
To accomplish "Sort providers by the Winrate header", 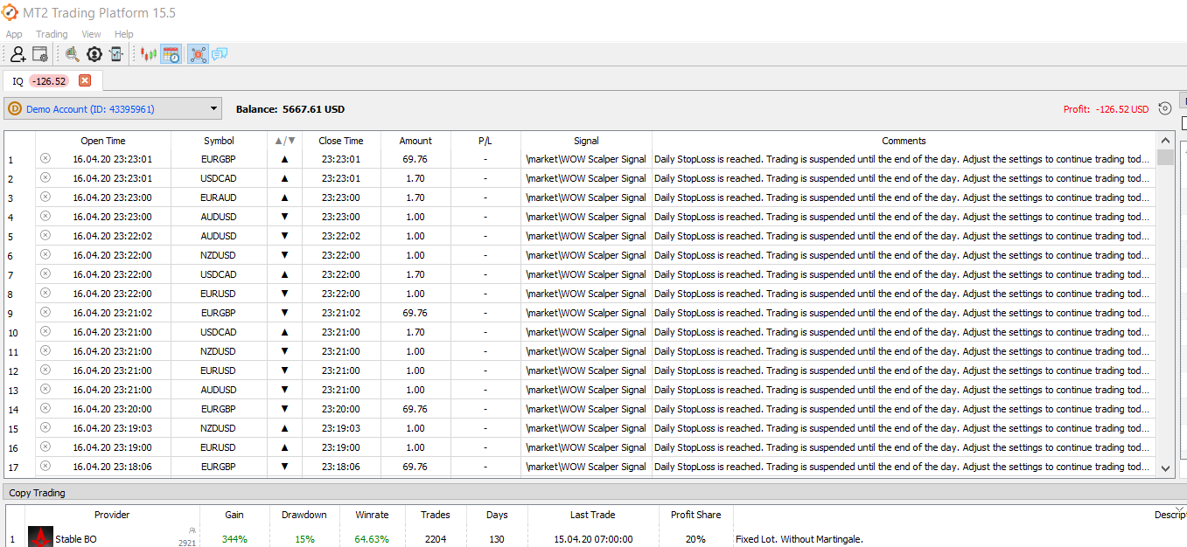I will [x=372, y=515].
